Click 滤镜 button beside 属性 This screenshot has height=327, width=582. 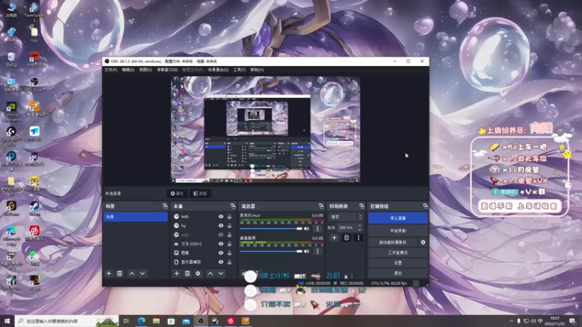[x=201, y=193]
